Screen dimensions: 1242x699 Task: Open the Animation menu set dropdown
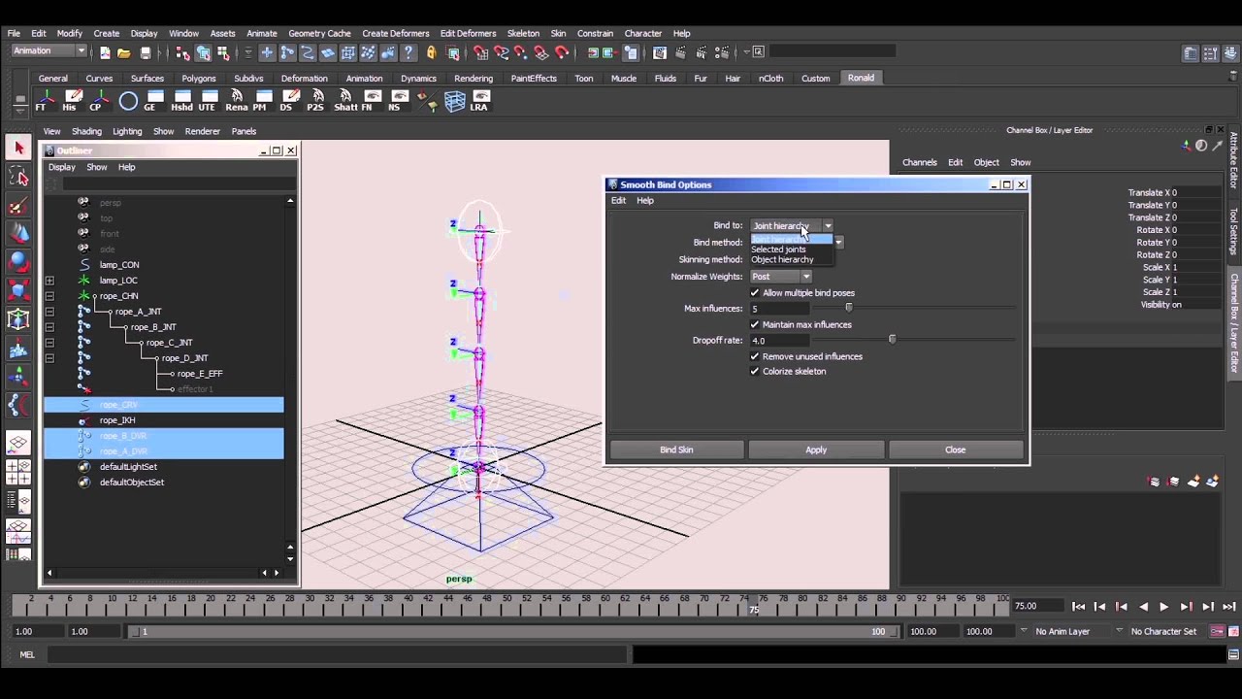pyautogui.click(x=49, y=51)
